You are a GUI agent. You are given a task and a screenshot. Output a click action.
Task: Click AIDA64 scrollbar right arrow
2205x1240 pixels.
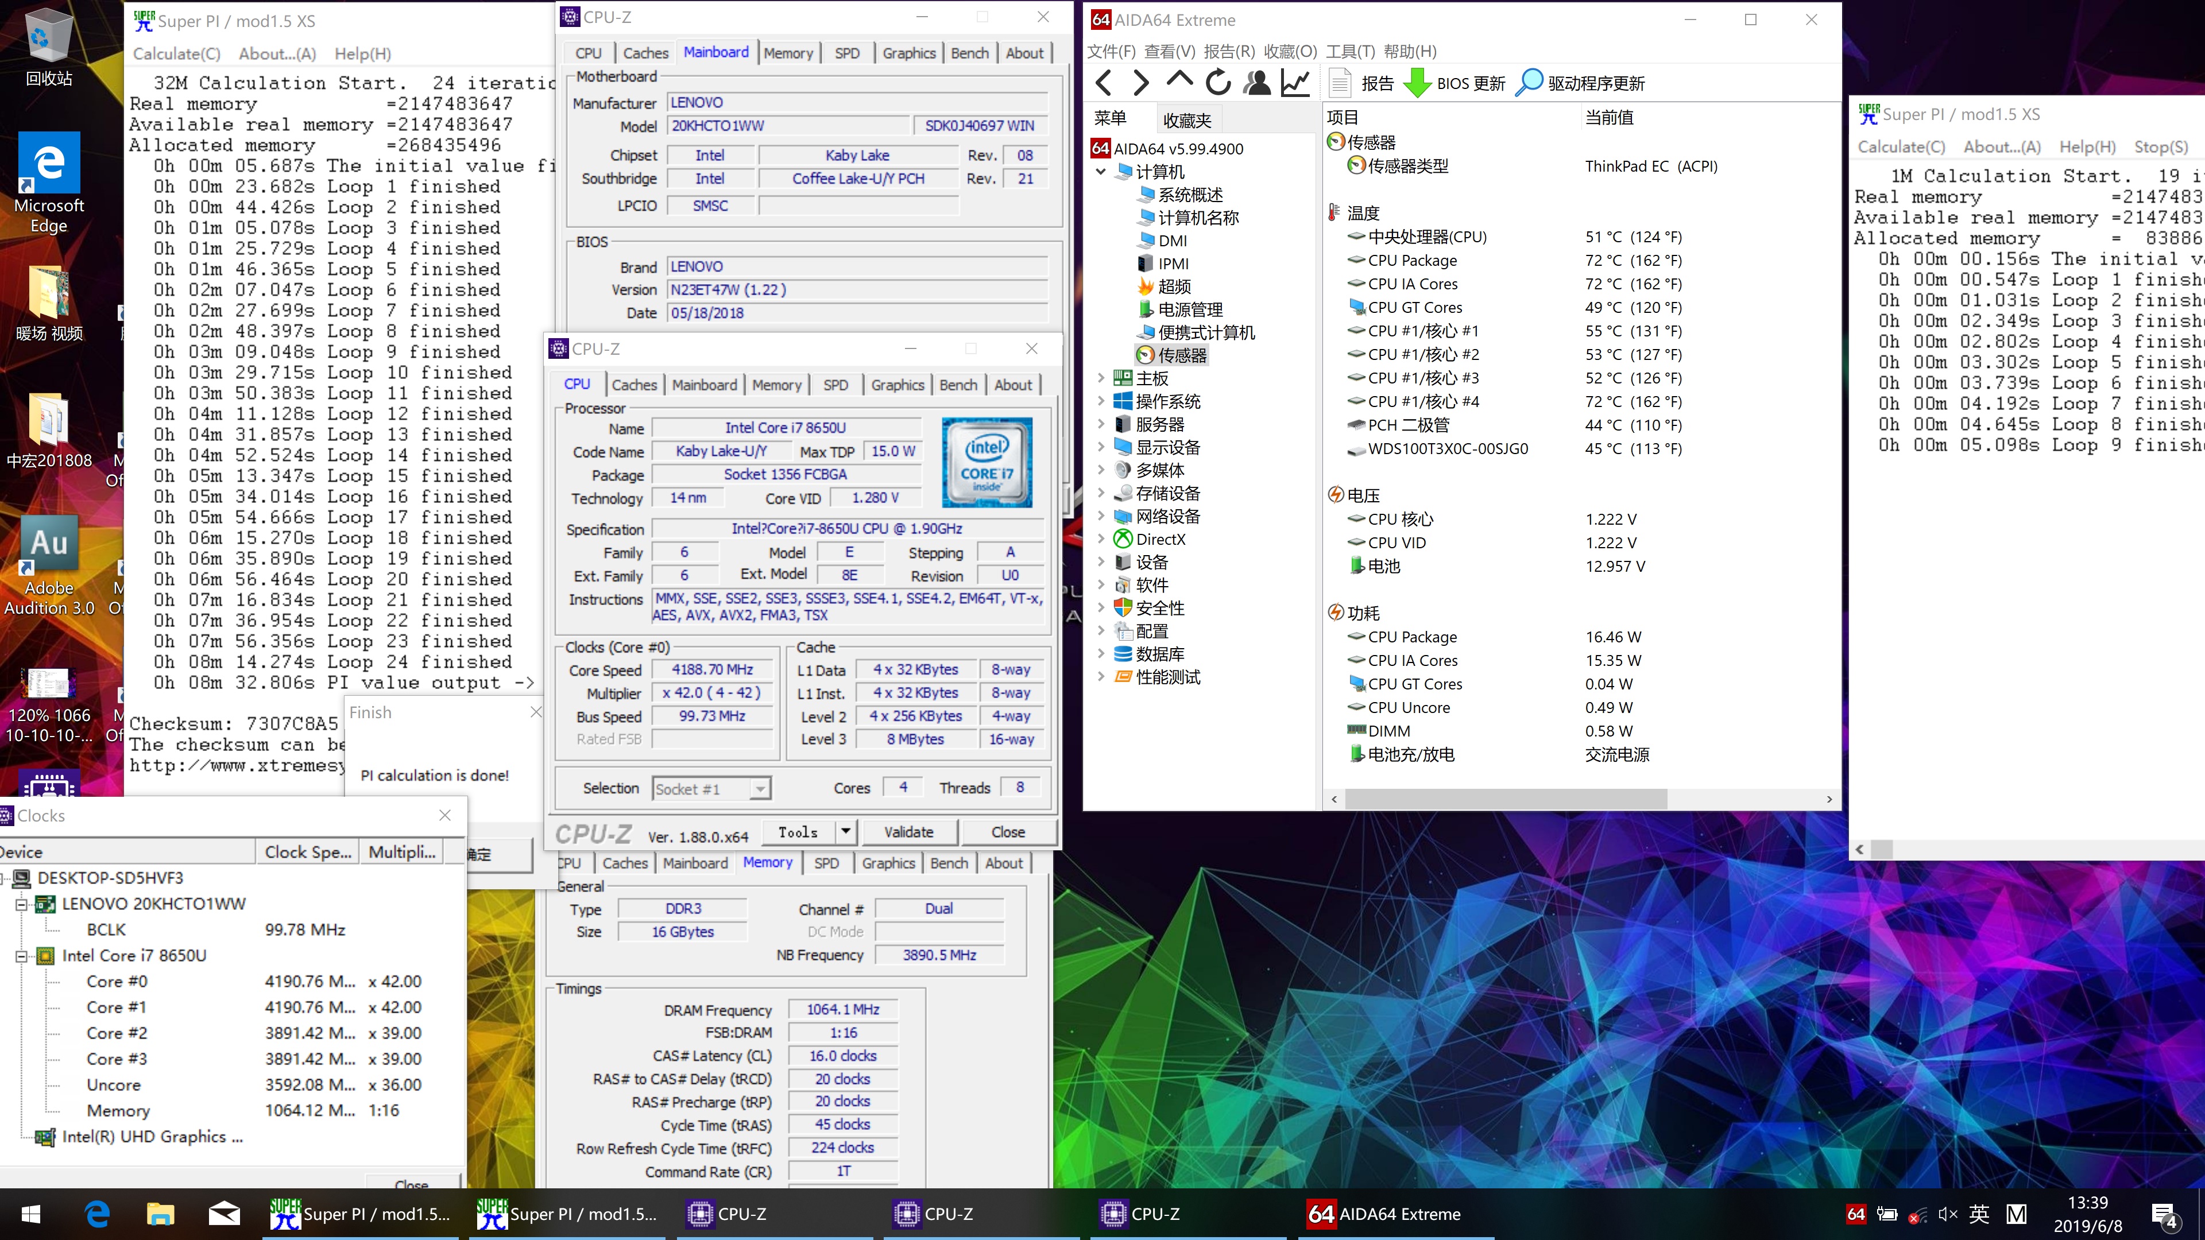1829,799
